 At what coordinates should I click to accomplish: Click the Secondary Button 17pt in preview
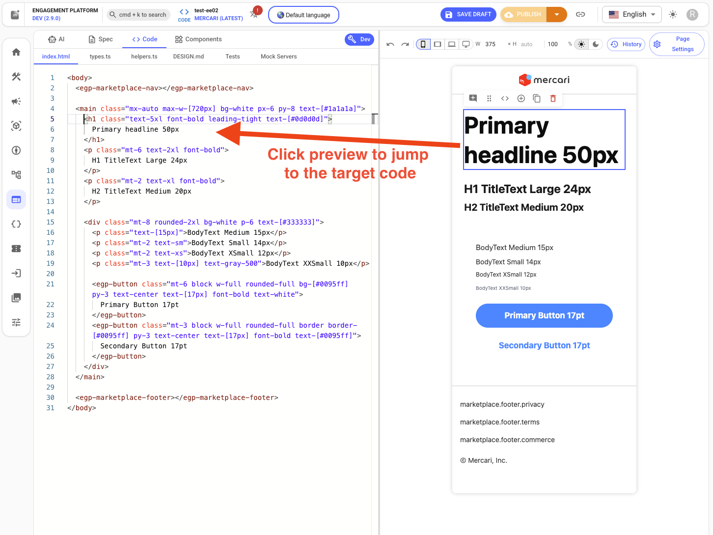(x=544, y=345)
